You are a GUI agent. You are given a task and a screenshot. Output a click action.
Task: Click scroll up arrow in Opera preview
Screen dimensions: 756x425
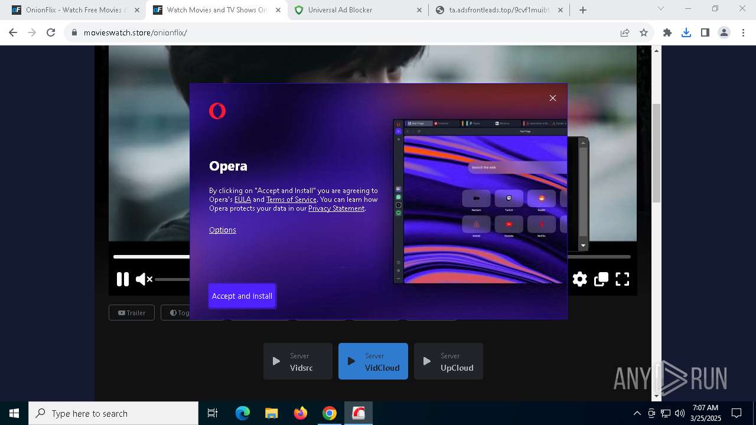[x=583, y=143]
